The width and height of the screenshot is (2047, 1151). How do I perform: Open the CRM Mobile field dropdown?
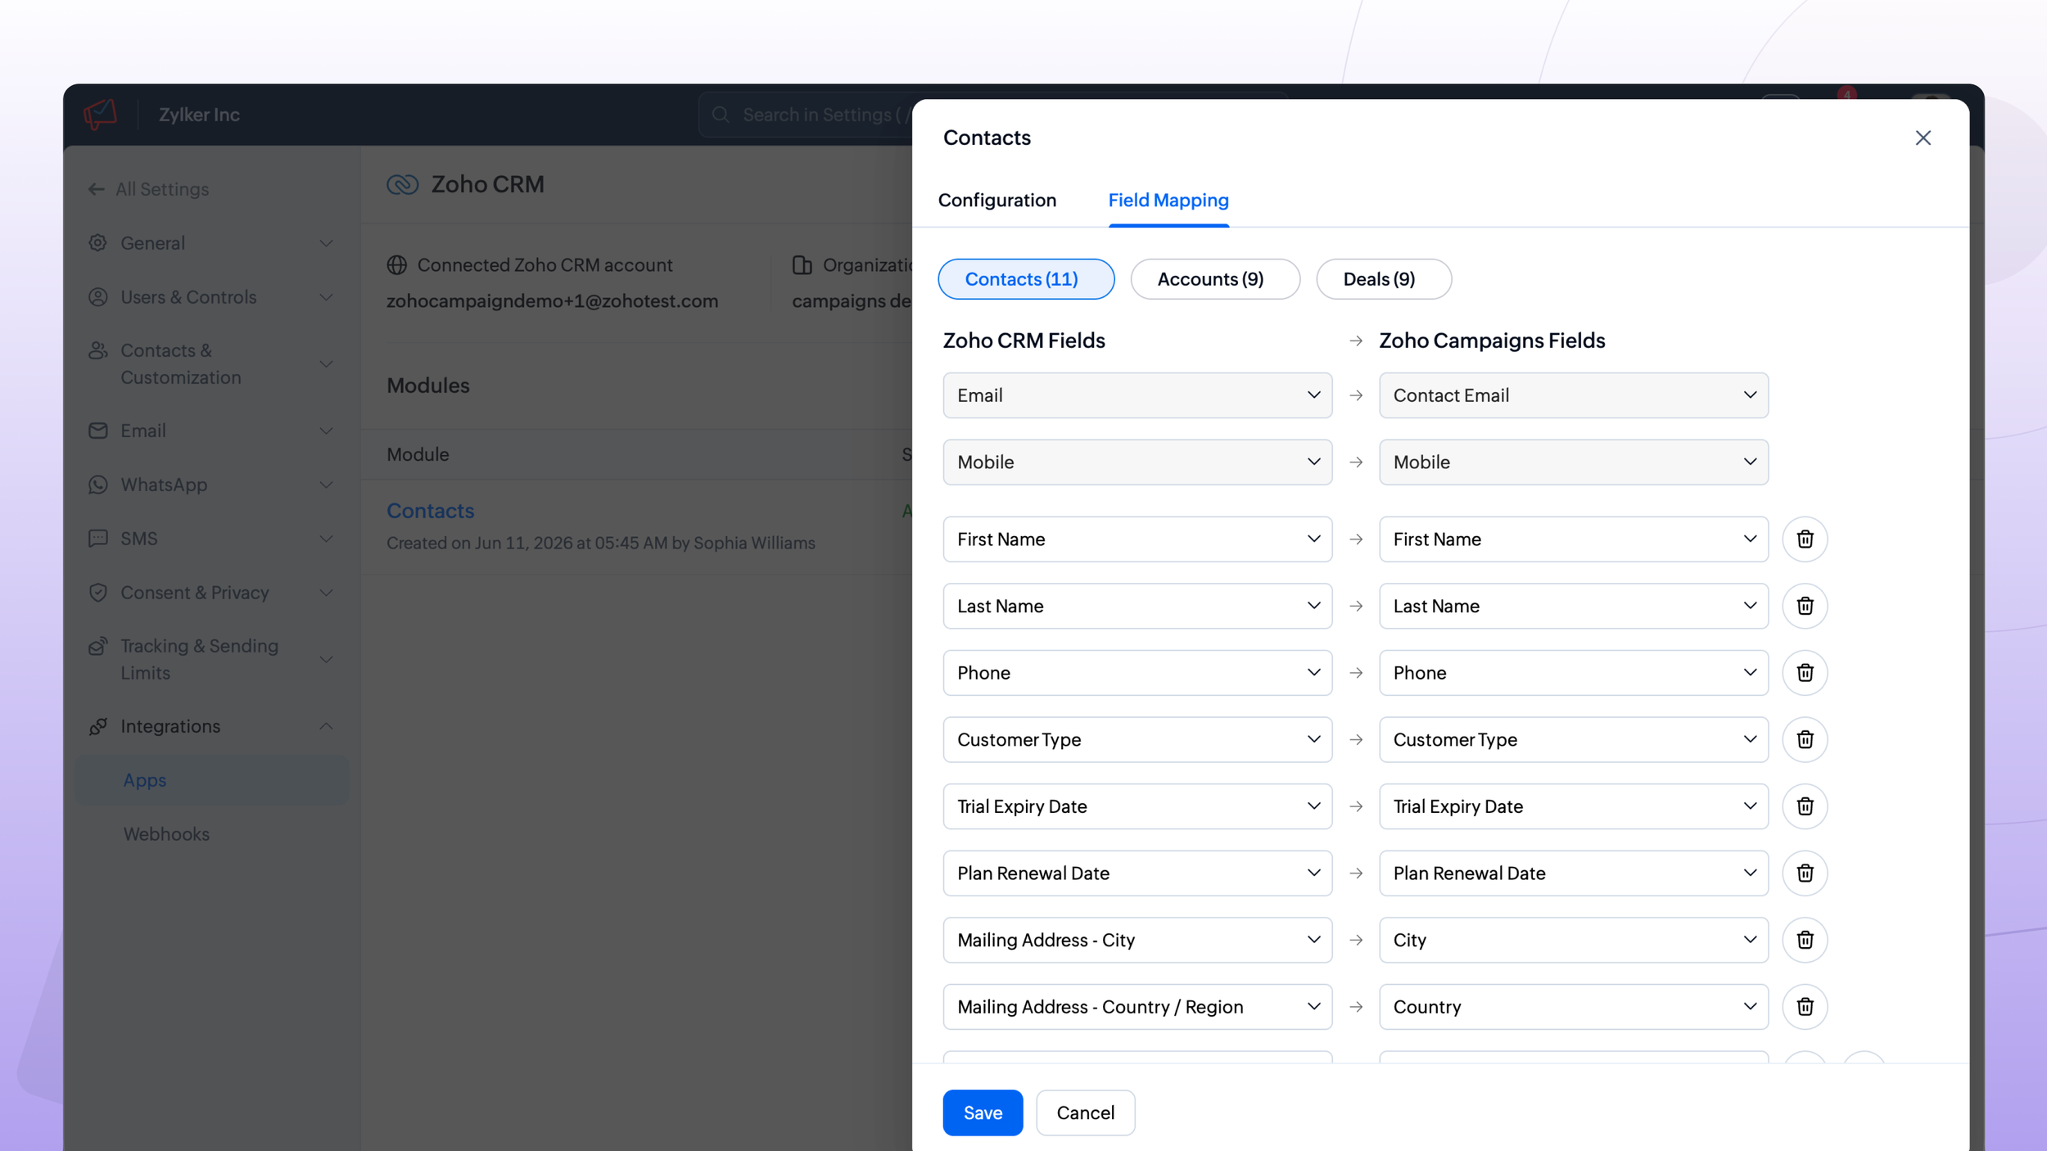click(1137, 463)
